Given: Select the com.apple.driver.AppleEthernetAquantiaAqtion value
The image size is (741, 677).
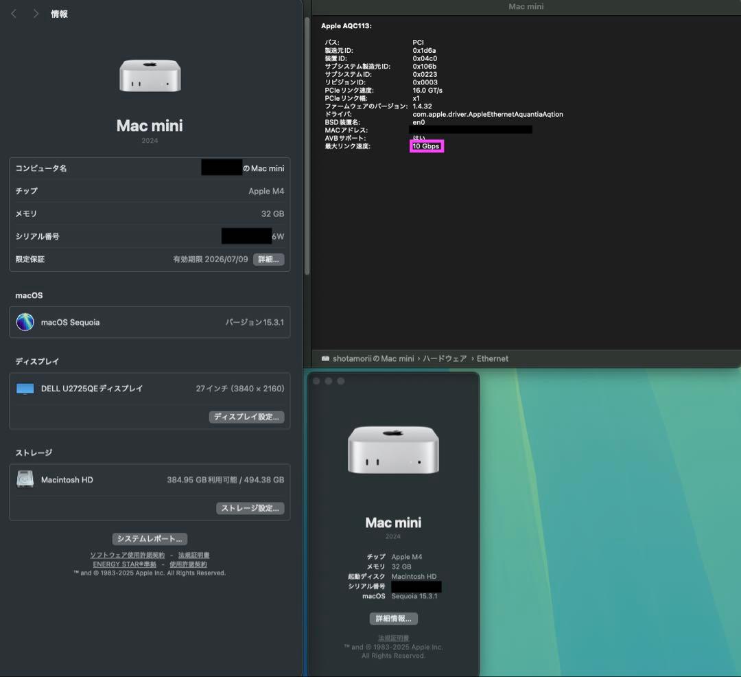Looking at the screenshot, I should [x=488, y=114].
